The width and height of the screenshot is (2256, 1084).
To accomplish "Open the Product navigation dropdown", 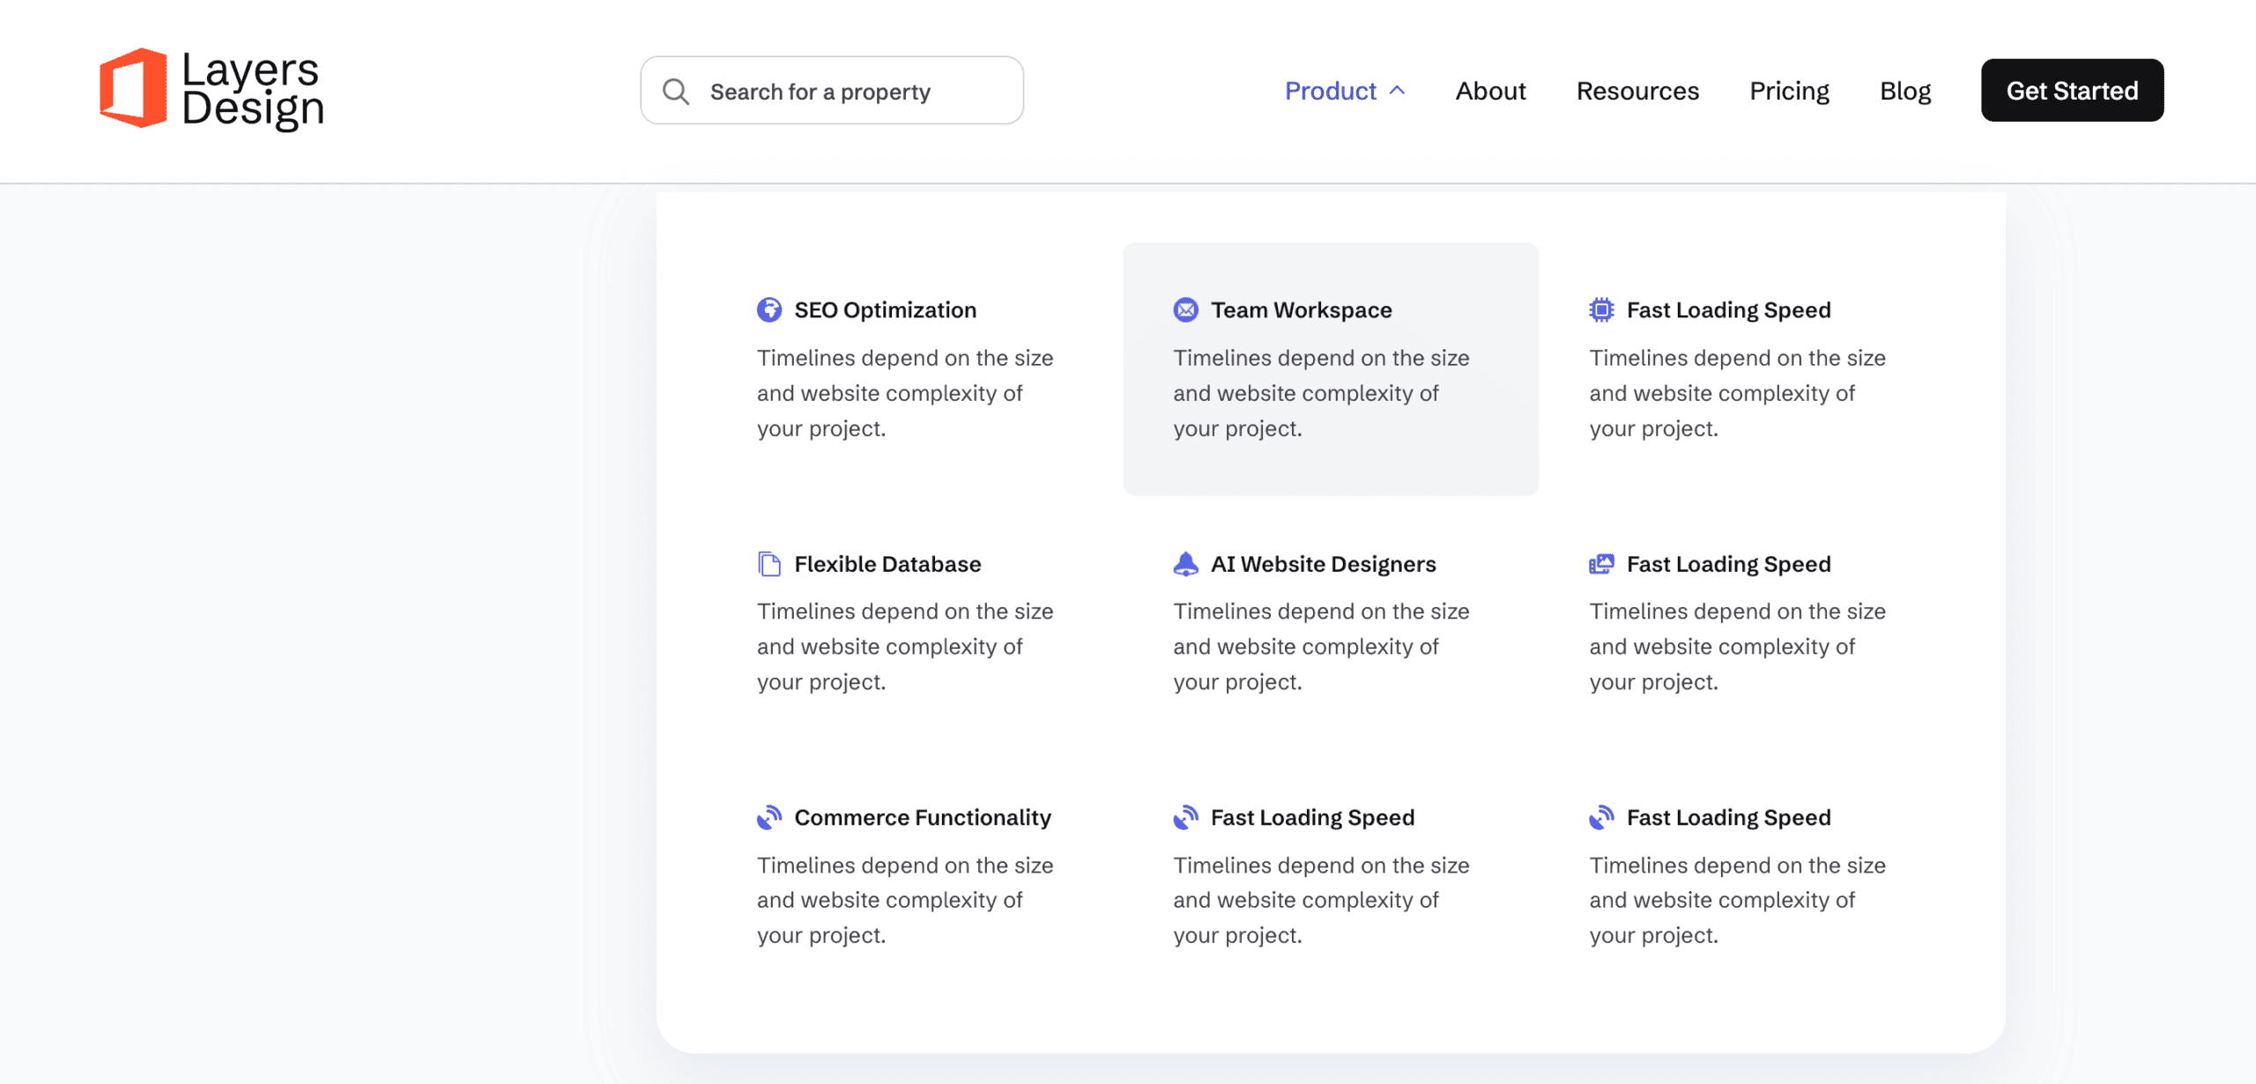I will pos(1330,91).
